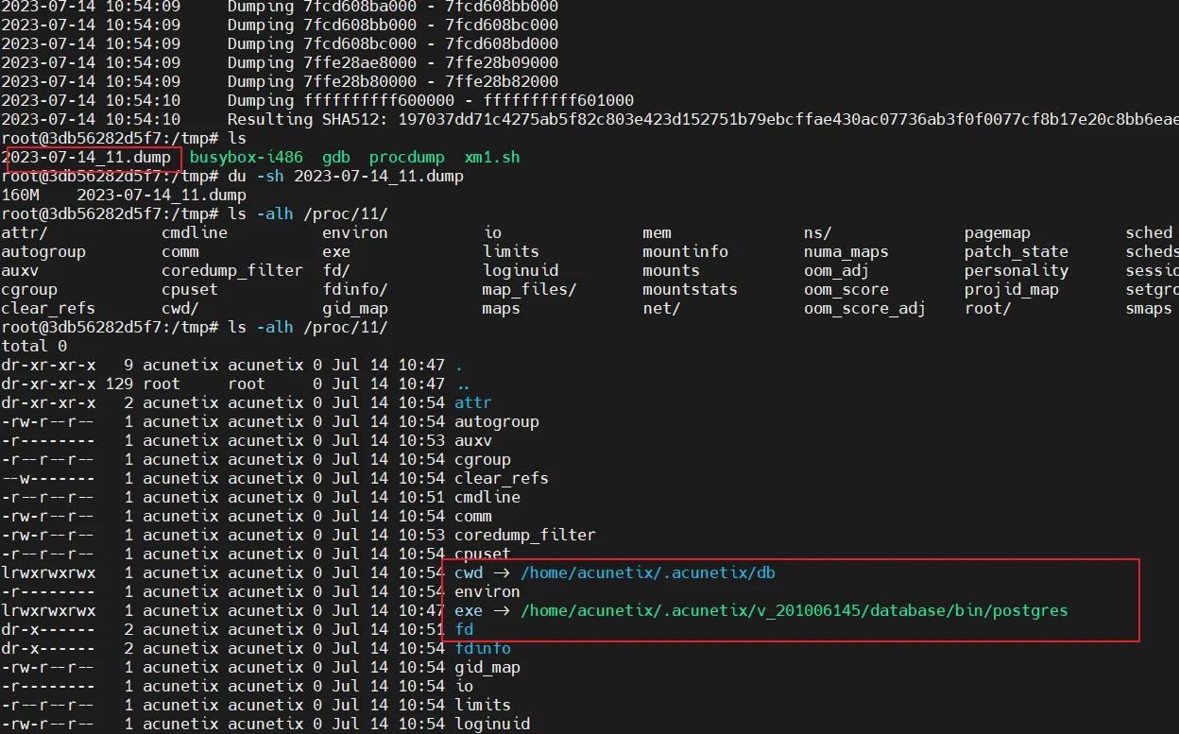
Task: Select 'Dumping 7ffe28ae8000 - 7ffe28b09000' line
Action: click(393, 63)
